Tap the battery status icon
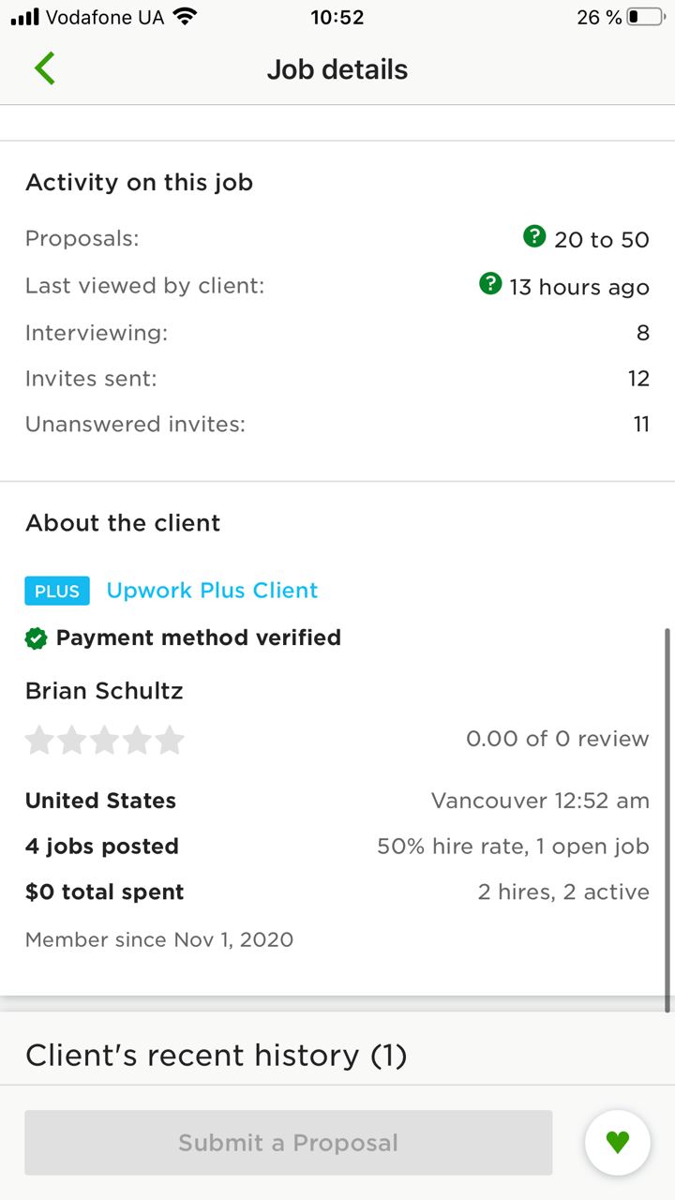The height and width of the screenshot is (1200, 675). 646,17
